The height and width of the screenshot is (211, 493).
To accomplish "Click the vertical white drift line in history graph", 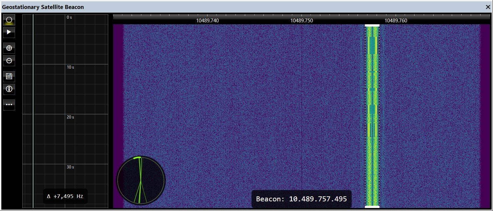I will [33, 111].
